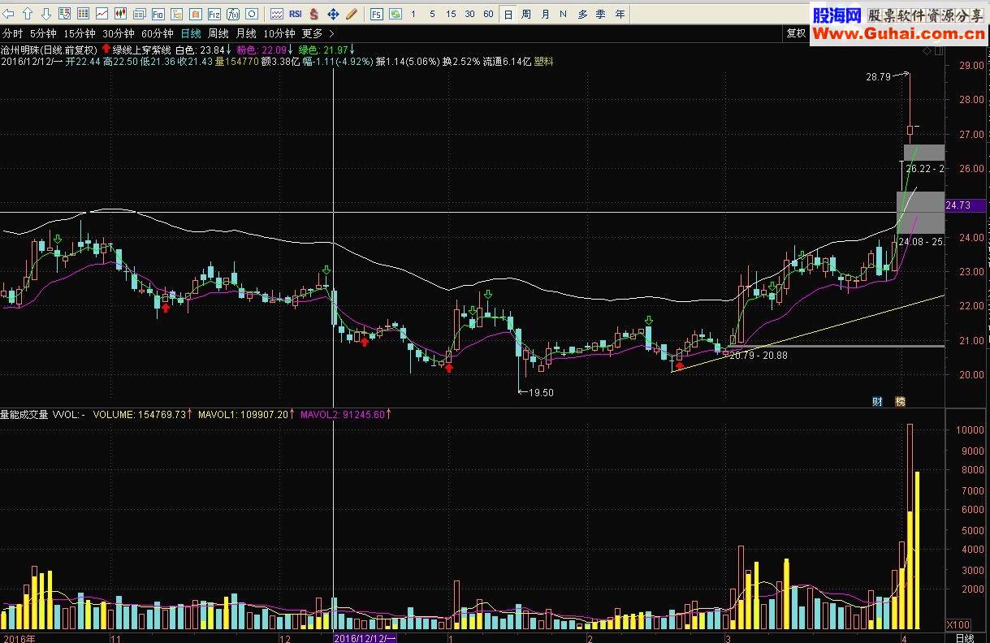The width and height of the screenshot is (990, 643).
Task: Select the candlestick chart icon
Action: pos(121,14)
